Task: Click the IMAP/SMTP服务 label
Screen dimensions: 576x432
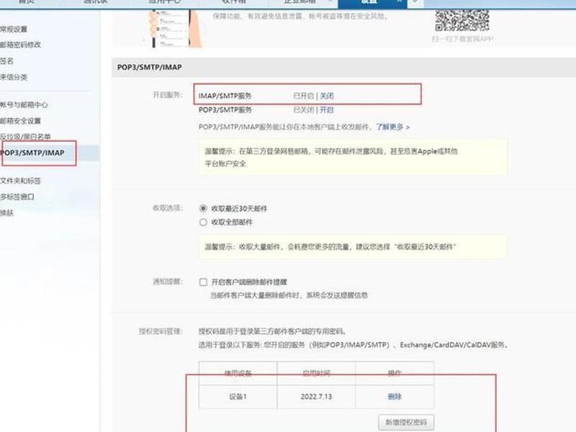Action: (225, 96)
